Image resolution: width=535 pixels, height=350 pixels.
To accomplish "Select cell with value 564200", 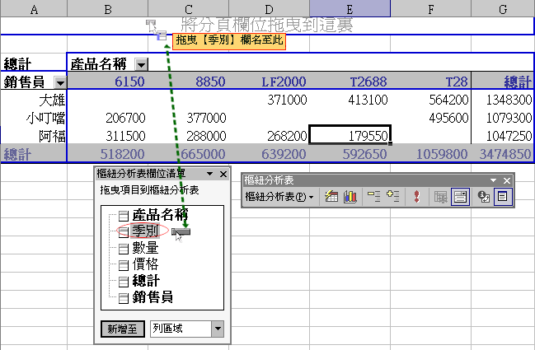I will tap(431, 100).
